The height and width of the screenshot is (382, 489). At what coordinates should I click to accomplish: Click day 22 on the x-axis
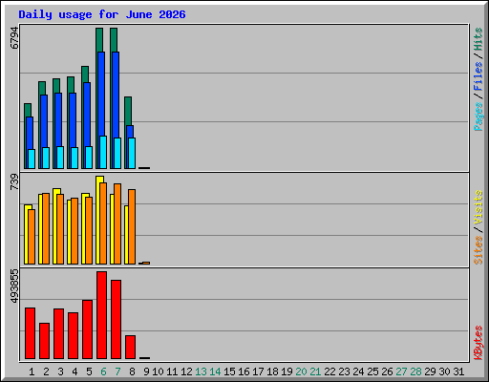coord(330,371)
